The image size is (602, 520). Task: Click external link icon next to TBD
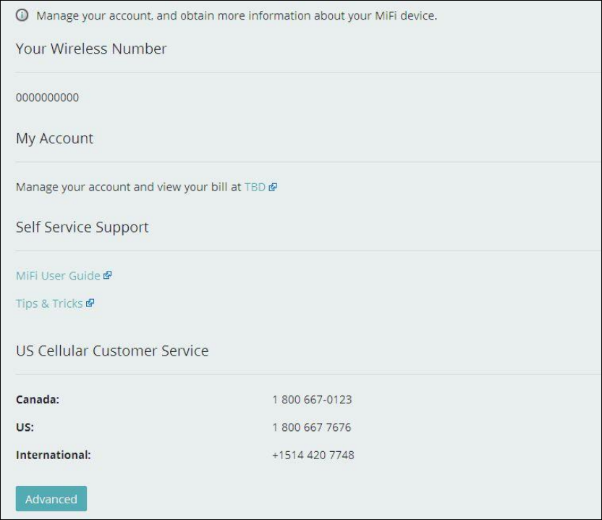pos(273,187)
